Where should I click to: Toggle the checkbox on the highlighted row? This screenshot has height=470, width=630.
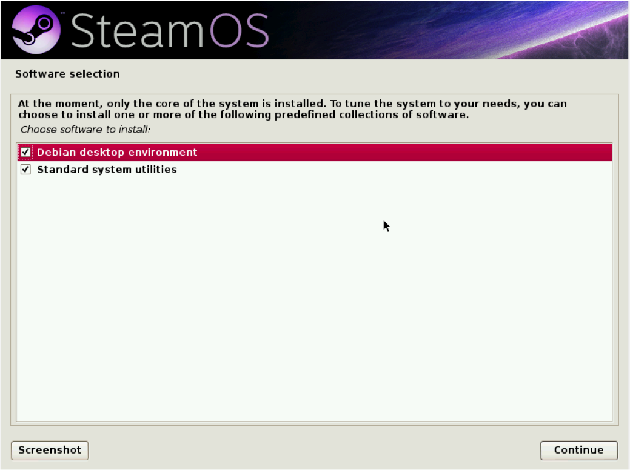point(25,152)
